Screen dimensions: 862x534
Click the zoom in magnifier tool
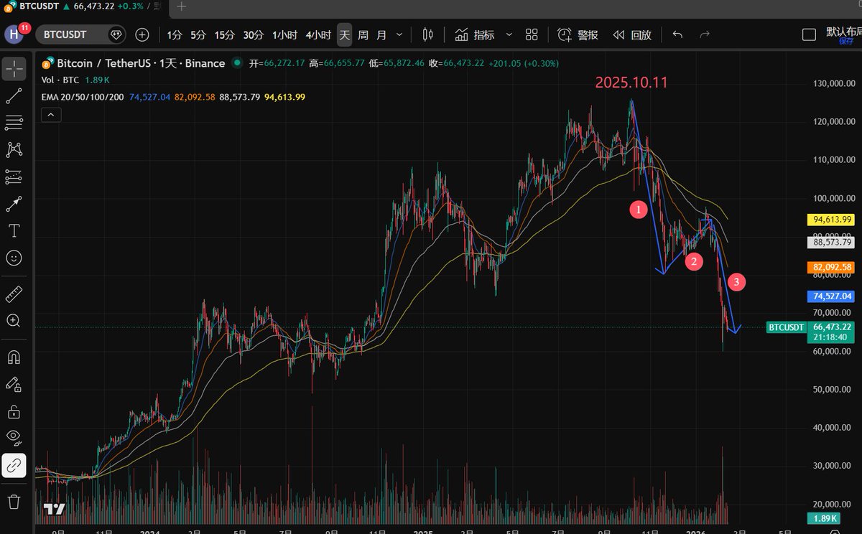[x=14, y=321]
